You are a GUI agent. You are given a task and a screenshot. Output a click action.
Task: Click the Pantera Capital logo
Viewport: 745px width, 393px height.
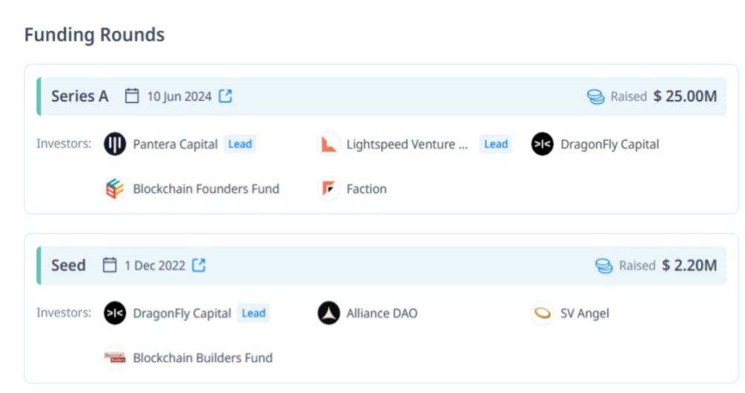[115, 144]
